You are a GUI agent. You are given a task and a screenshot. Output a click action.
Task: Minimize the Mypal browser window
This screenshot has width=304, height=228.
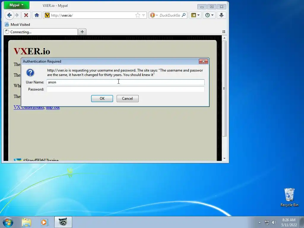[202, 7]
